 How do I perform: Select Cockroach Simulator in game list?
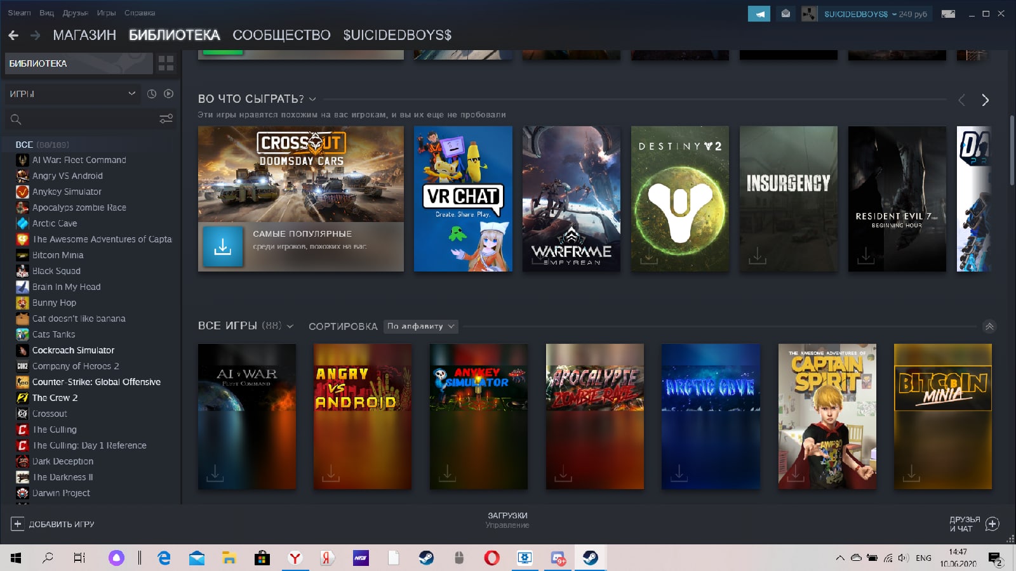(x=74, y=350)
